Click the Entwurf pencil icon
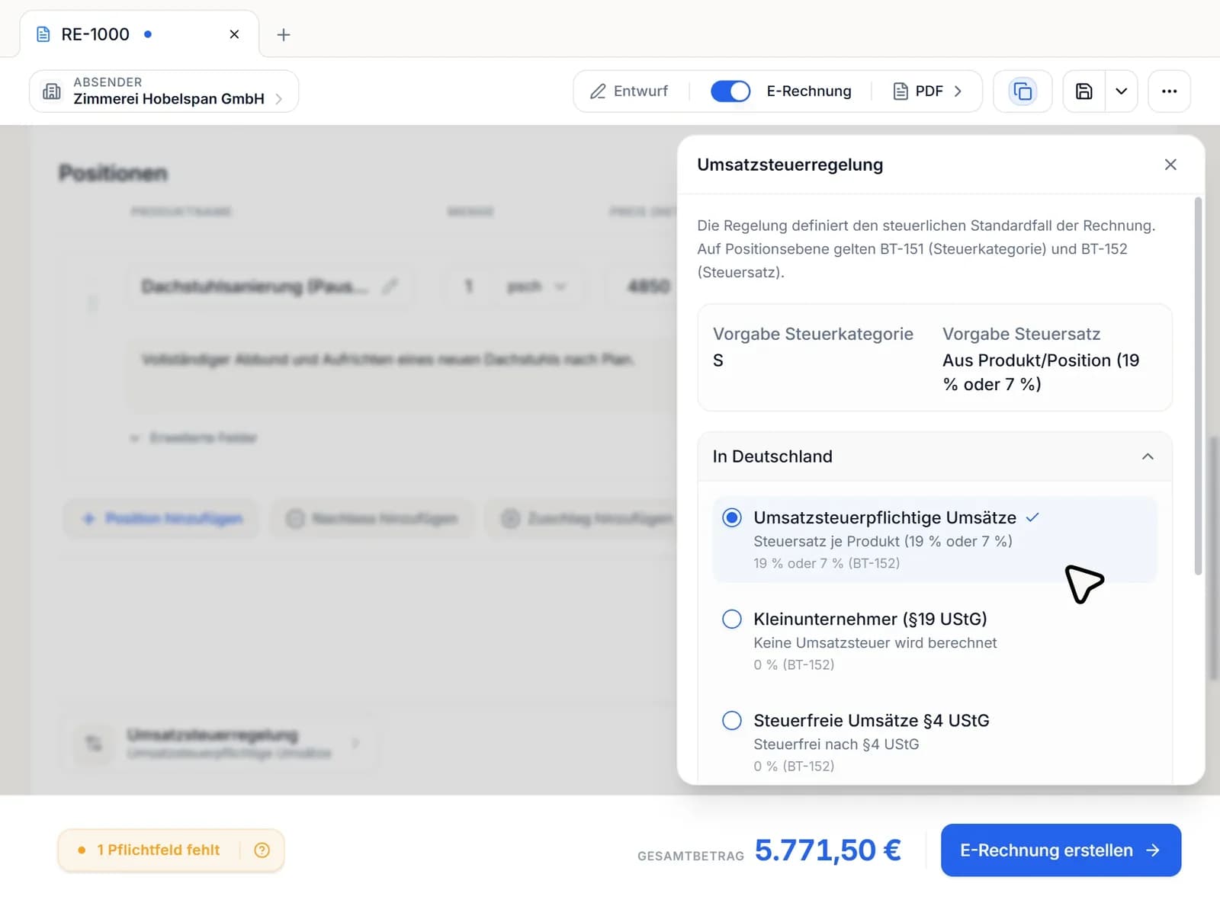The height and width of the screenshot is (903, 1220). coord(598,91)
